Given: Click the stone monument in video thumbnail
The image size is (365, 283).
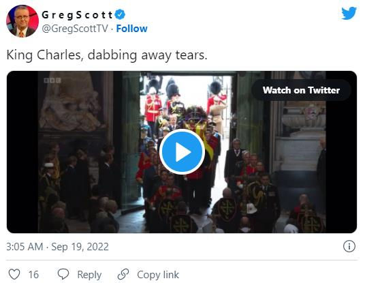Looking at the screenshot, I should coord(70,102).
